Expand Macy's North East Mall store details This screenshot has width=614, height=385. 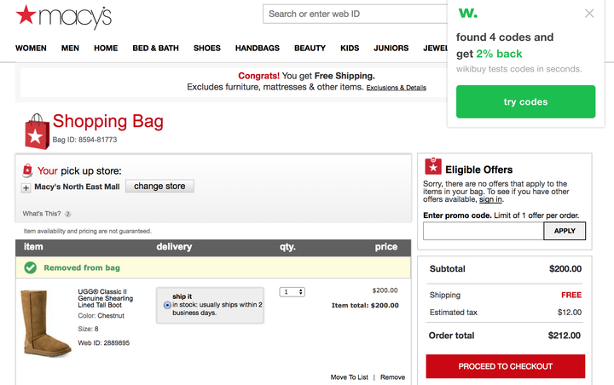coord(26,187)
